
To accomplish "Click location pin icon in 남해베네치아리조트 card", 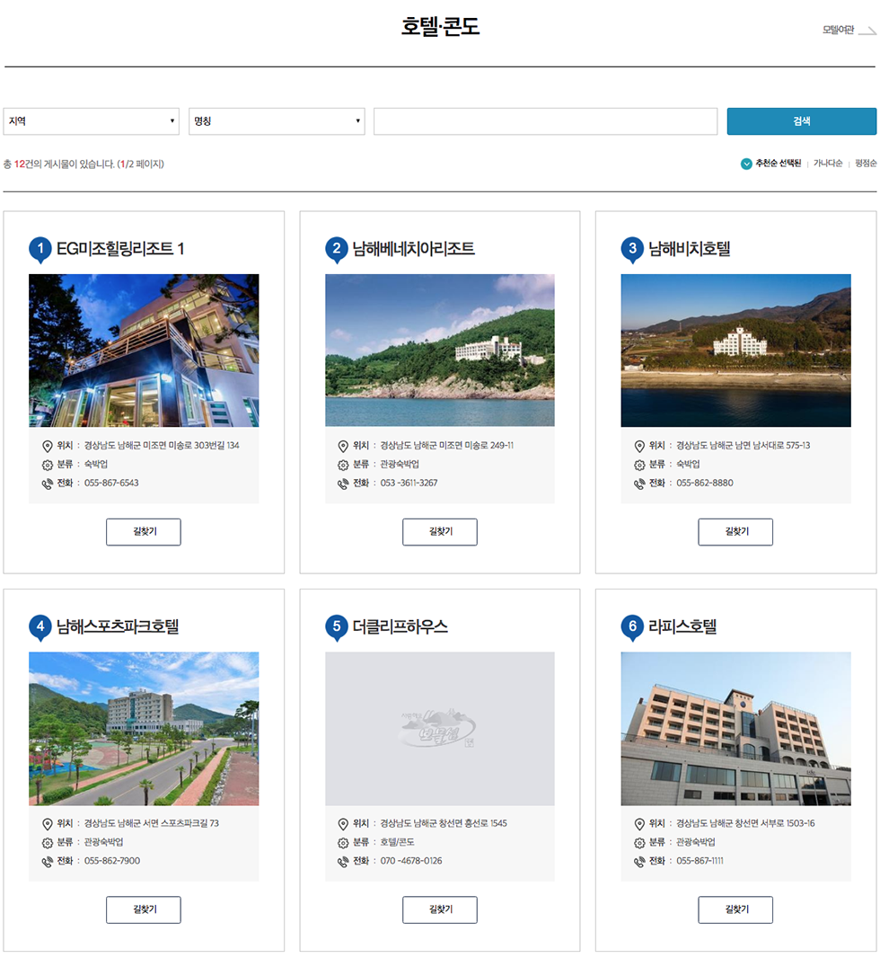I will [343, 446].
